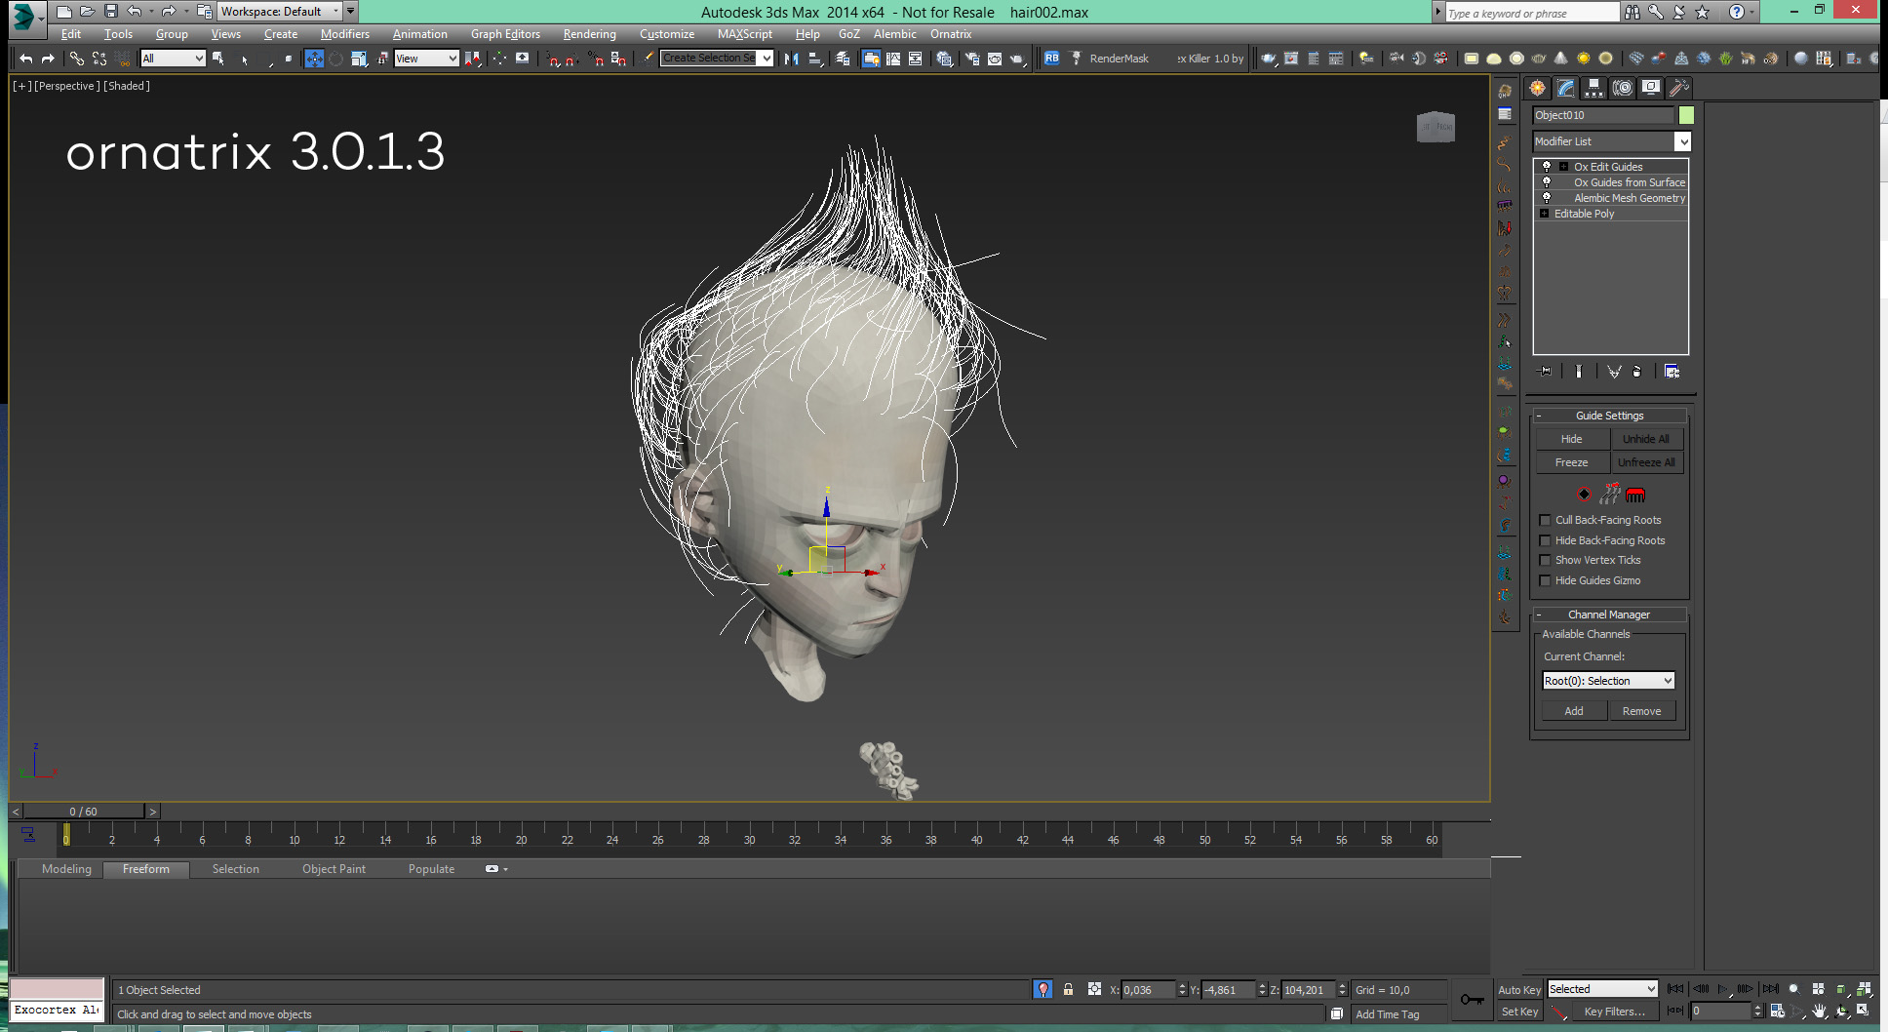Click the RB toolbar icon
Viewport: 1888px width, 1032px height.
(x=1051, y=59)
